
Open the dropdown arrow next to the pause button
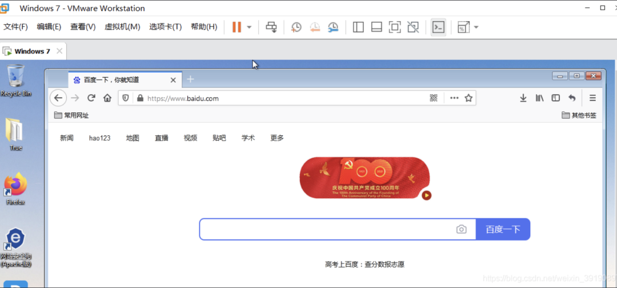[249, 27]
